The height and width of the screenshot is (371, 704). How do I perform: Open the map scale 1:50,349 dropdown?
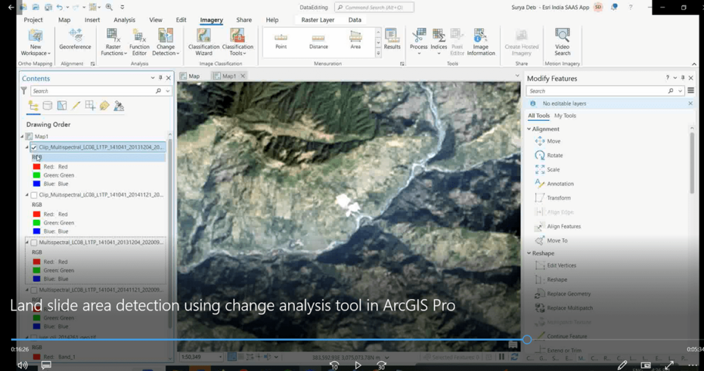(x=221, y=357)
